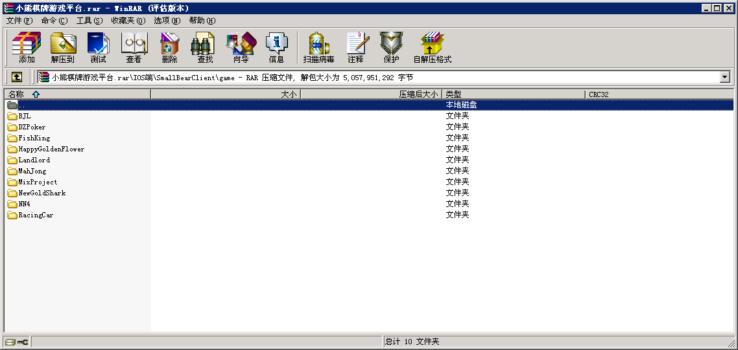Open the View (查看) toolbar icon
738x350 pixels.
pos(134,47)
